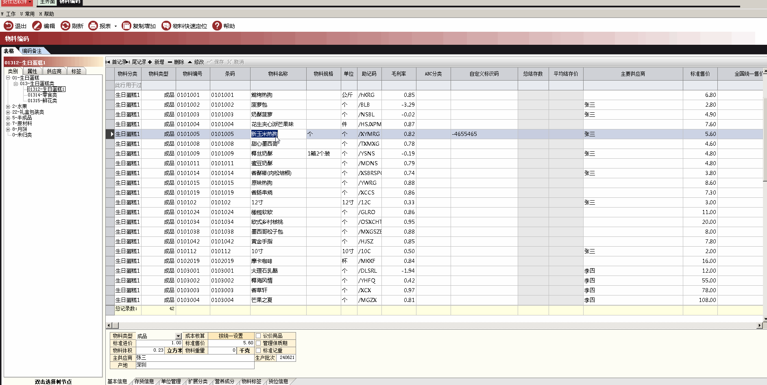The image size is (767, 385).
Task: Collapse the 01-生日蛋糕 tree node
Action: pos(8,78)
